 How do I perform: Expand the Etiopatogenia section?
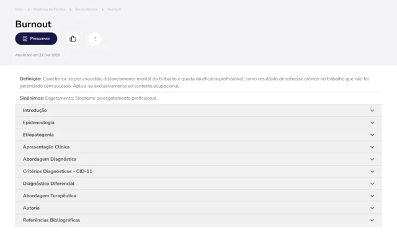[198, 135]
